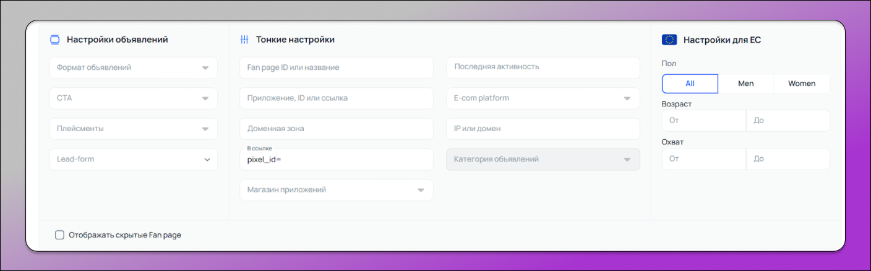Expand the CTA dropdown
The image size is (871, 271).
tap(133, 98)
